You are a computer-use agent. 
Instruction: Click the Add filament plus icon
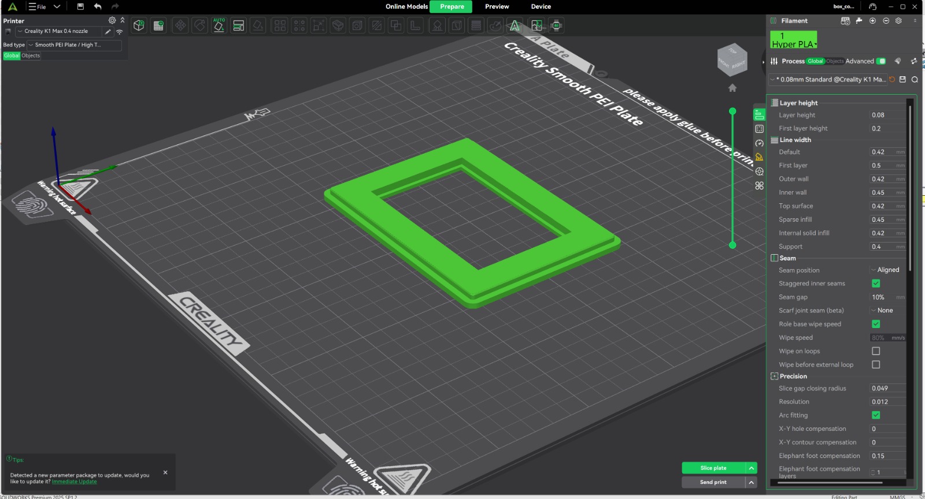[872, 21]
